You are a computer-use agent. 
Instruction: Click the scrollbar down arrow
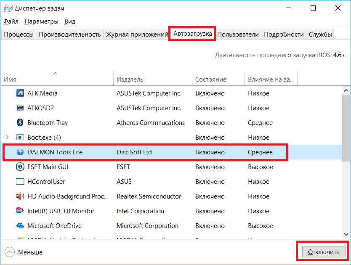tap(346, 234)
